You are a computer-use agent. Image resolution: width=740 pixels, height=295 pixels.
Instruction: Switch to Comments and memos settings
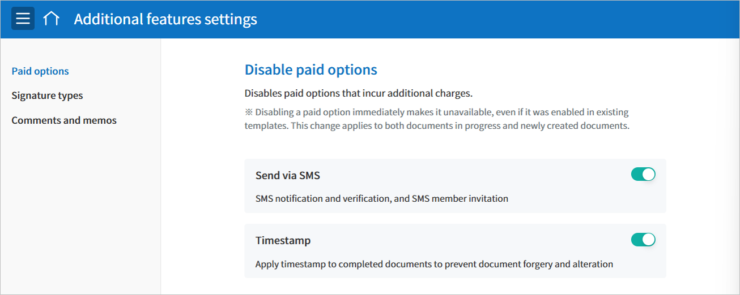64,120
